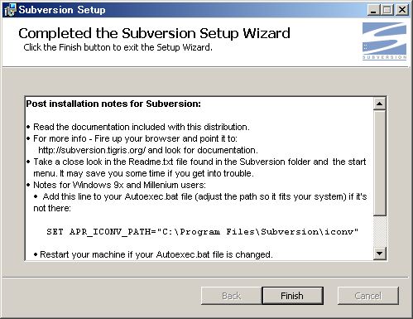This screenshot has height=319, width=413.
Task: Click the scrollbar track below the thumb
Action: pyautogui.click(x=380, y=231)
